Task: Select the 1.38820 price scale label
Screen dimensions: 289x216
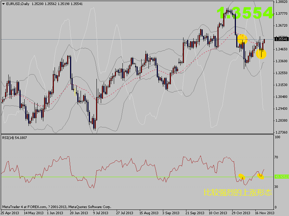Action: click(281, 2)
